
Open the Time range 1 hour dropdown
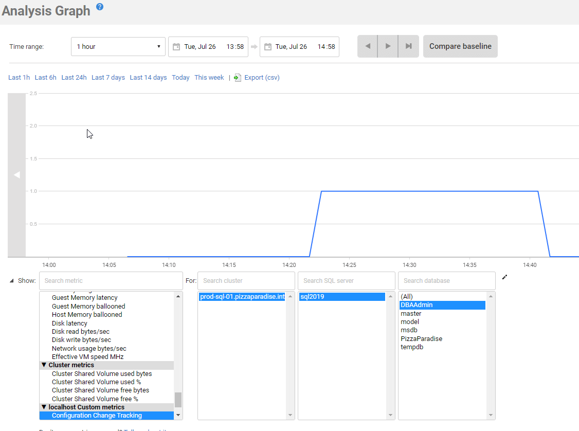[118, 46]
